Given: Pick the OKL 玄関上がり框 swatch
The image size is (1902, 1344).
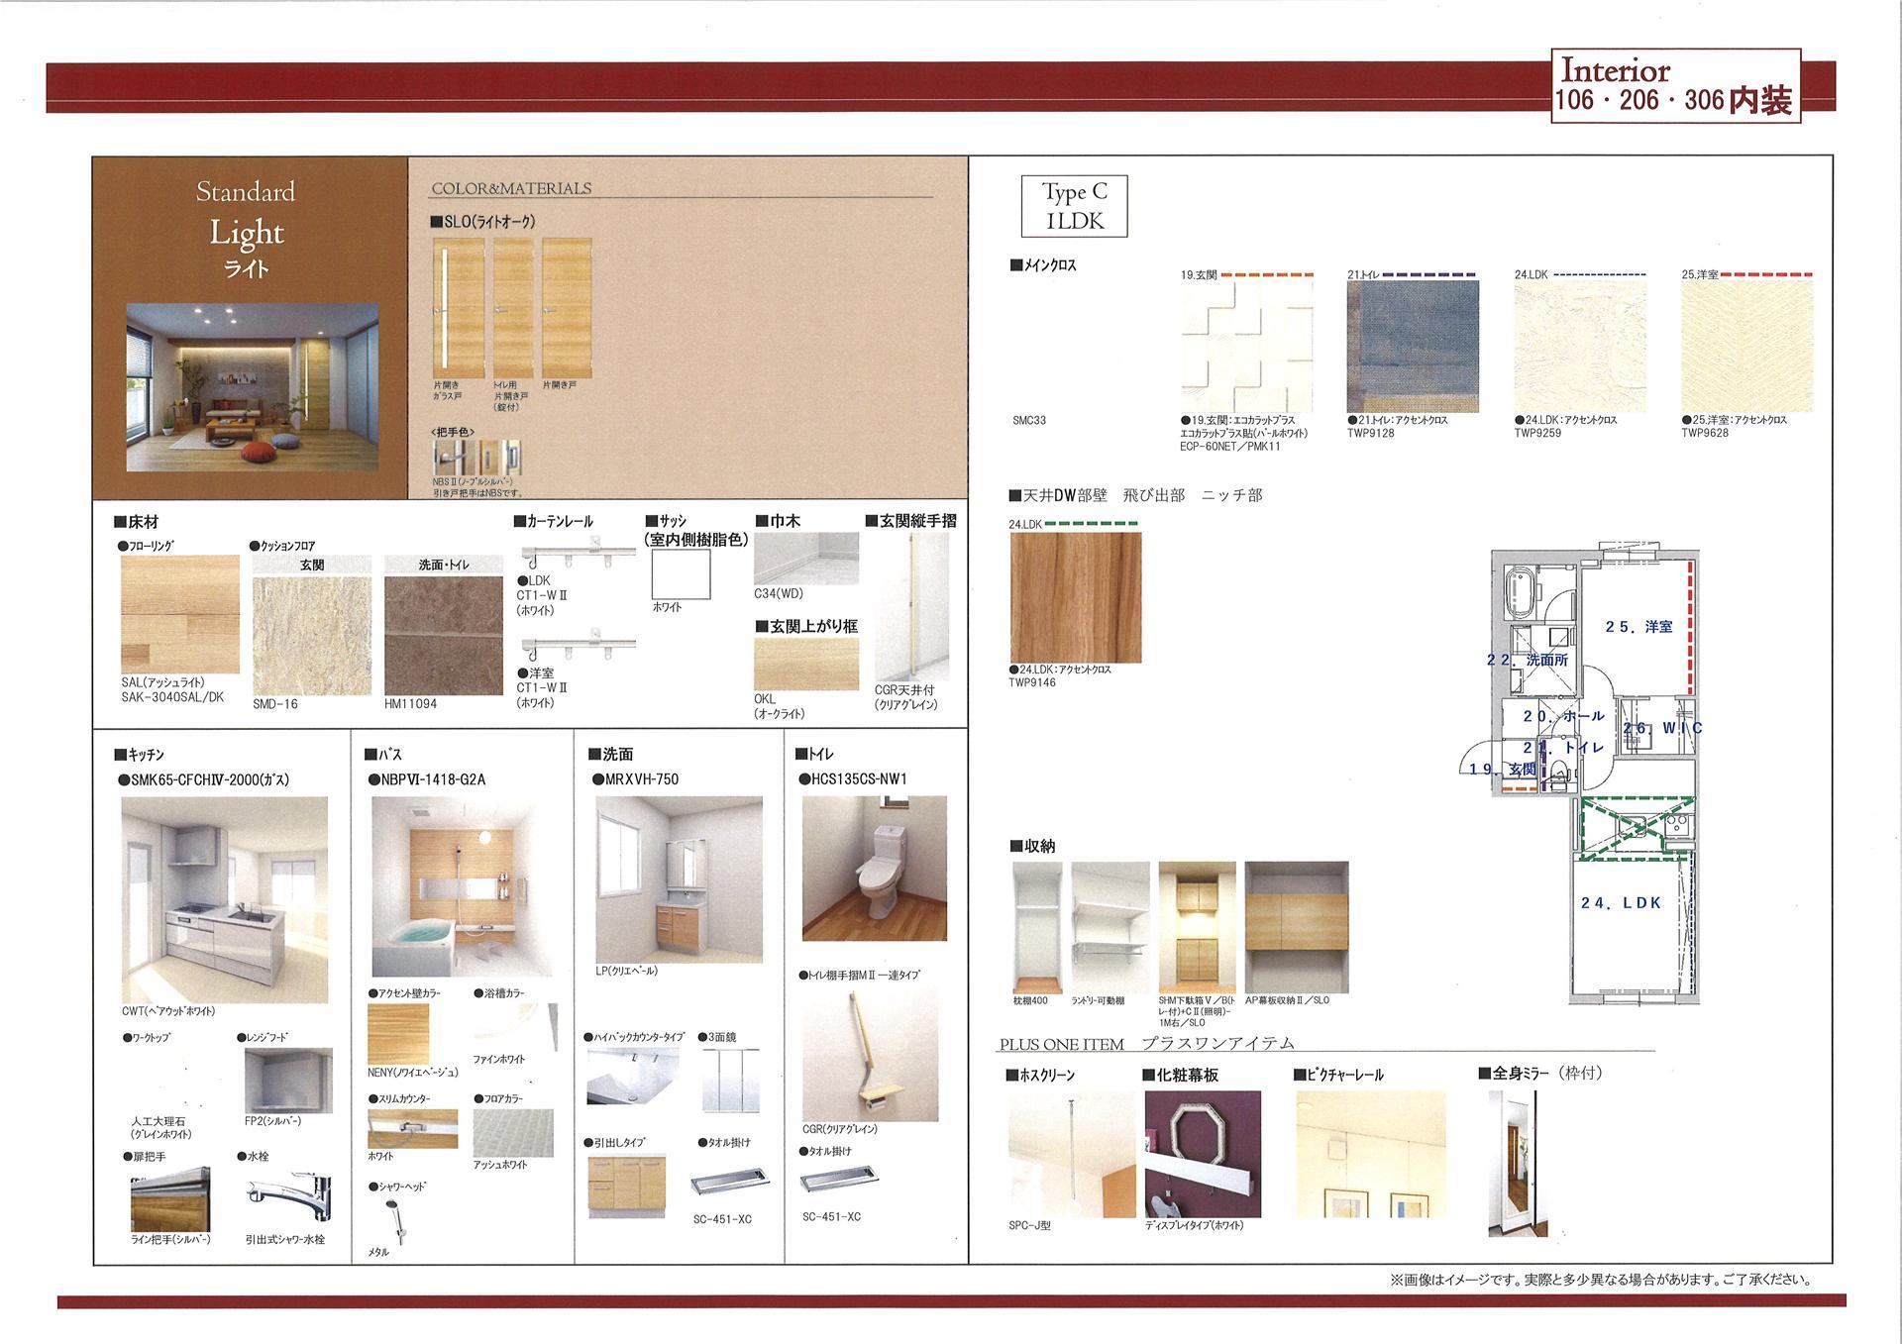Looking at the screenshot, I should coord(805,664).
